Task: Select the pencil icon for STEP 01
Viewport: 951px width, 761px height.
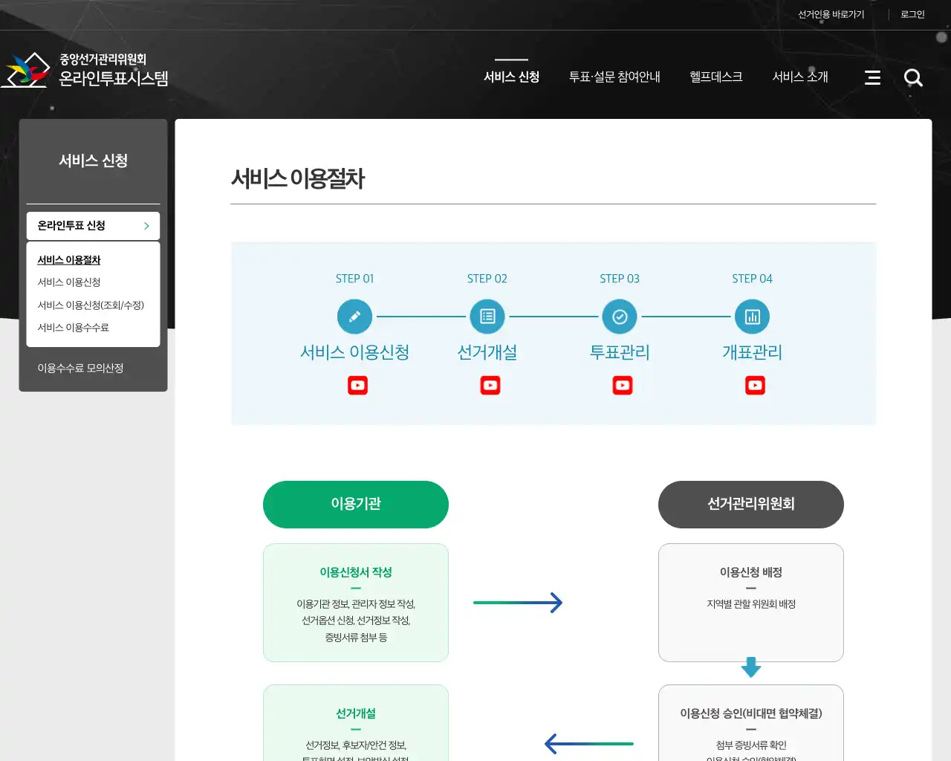Action: (354, 315)
